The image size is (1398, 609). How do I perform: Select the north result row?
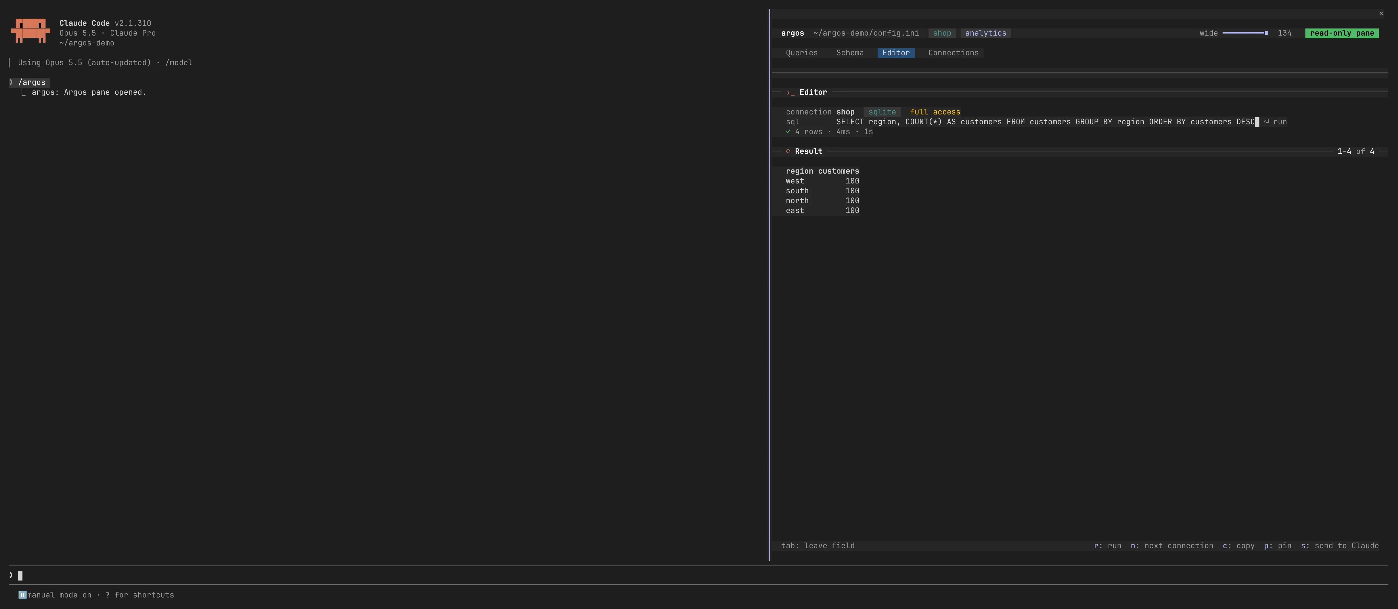point(822,201)
